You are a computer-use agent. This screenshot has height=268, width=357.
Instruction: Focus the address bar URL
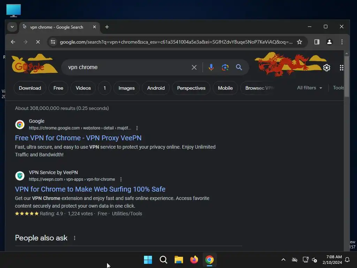(x=176, y=42)
